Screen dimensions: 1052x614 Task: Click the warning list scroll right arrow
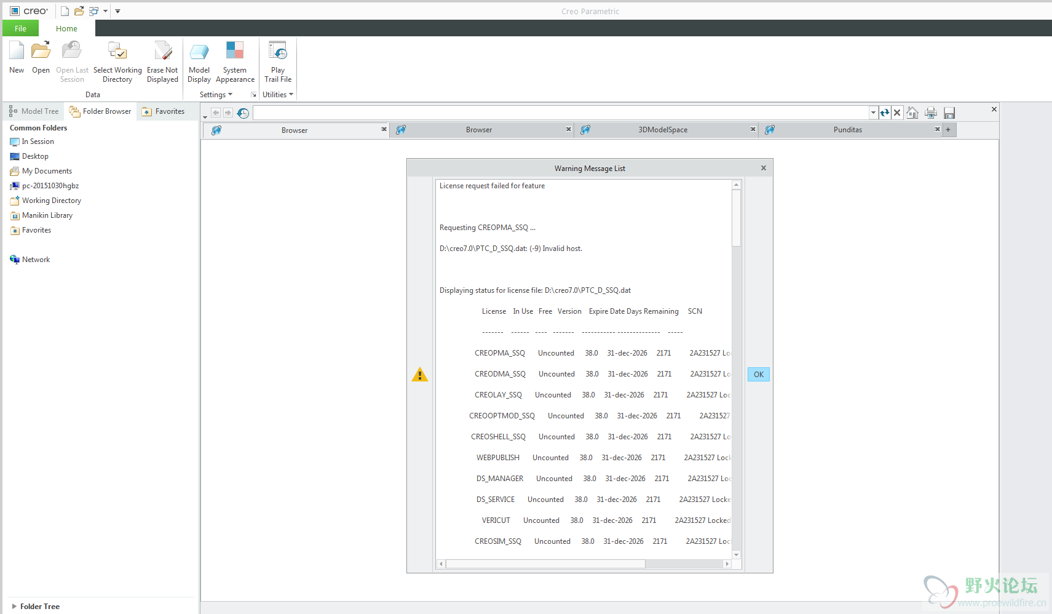tap(727, 564)
